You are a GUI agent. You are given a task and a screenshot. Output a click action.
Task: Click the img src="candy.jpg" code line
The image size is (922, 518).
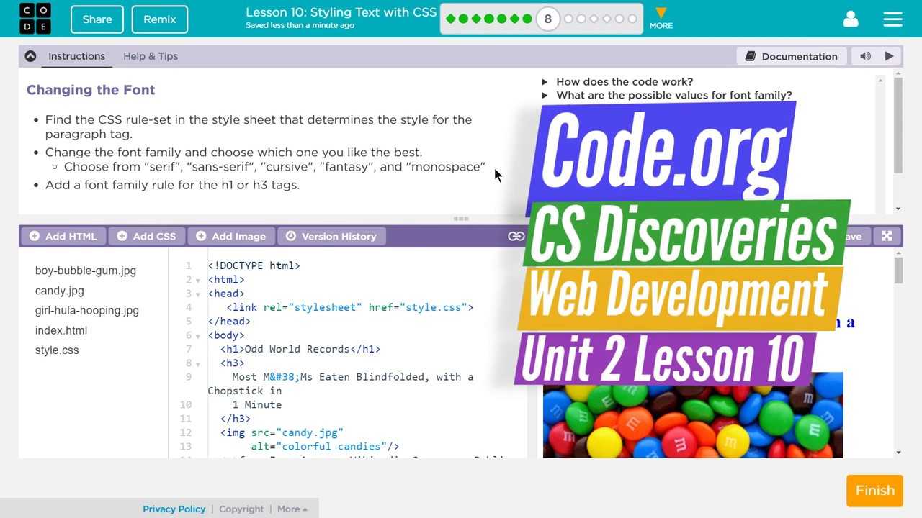pyautogui.click(x=282, y=432)
